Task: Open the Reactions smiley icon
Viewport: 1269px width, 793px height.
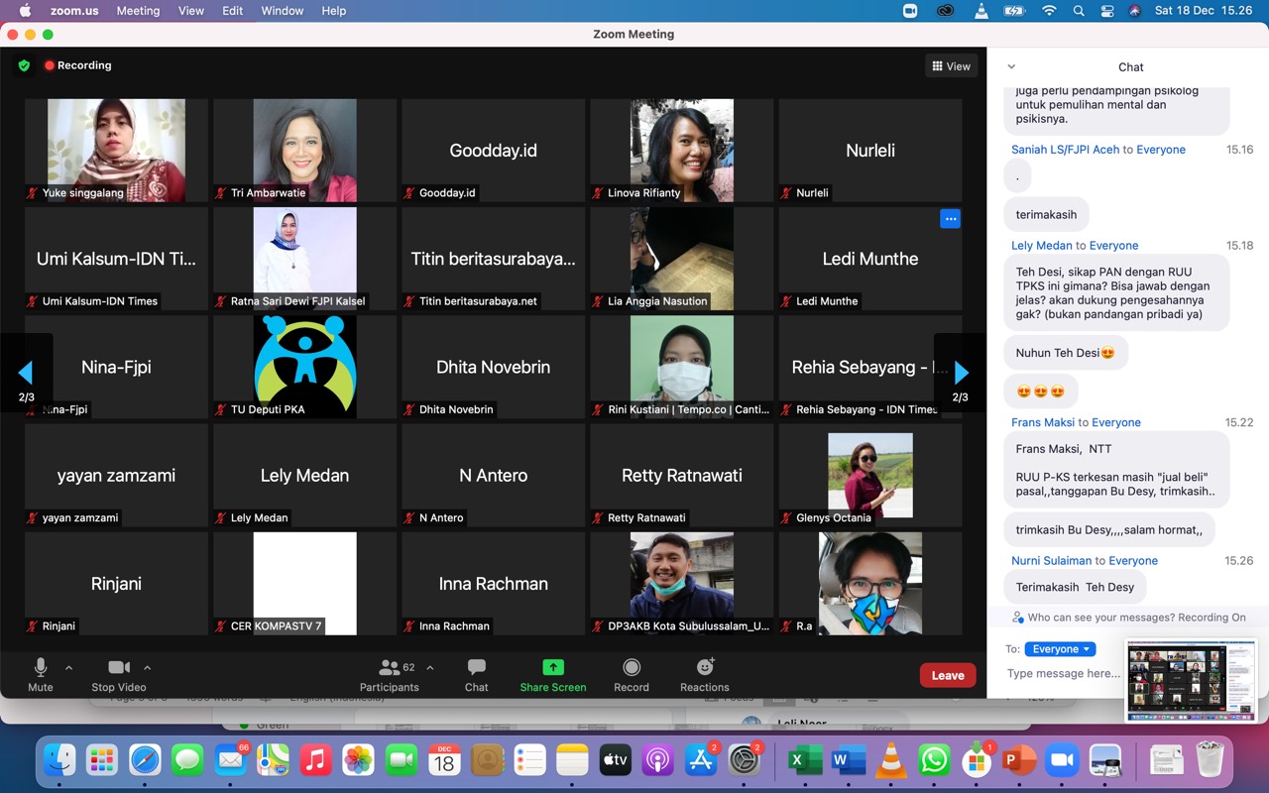Action: coord(705,667)
